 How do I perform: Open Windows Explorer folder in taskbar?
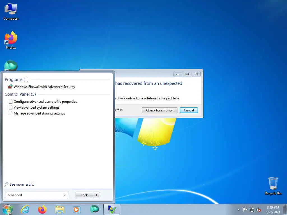point(60,209)
